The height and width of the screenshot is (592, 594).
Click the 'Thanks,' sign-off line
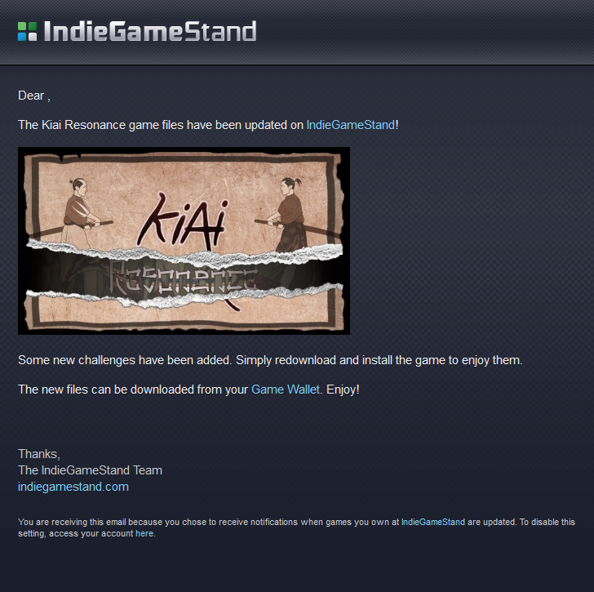(x=39, y=454)
